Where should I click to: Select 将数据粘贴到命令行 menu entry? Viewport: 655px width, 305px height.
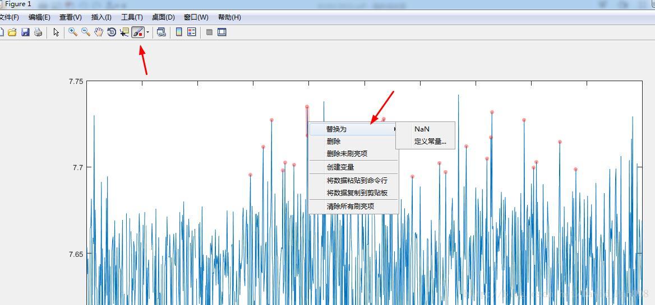[353, 180]
